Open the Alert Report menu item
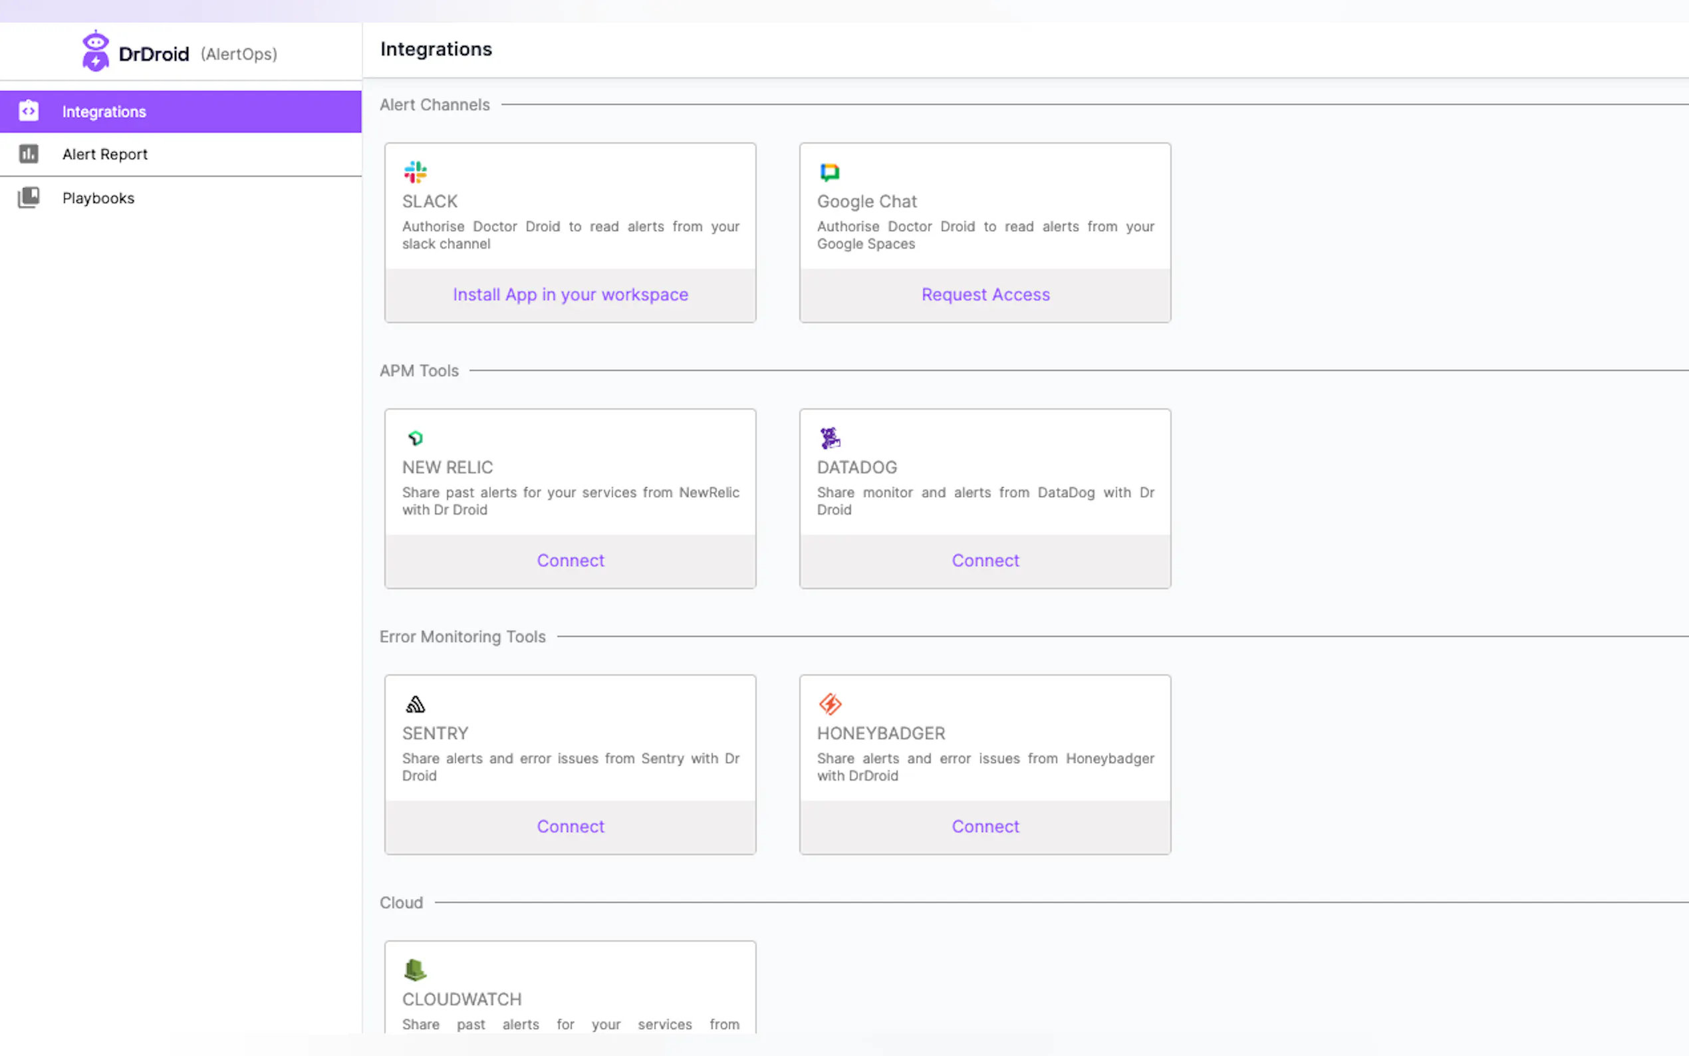The height and width of the screenshot is (1056, 1689). (181, 154)
